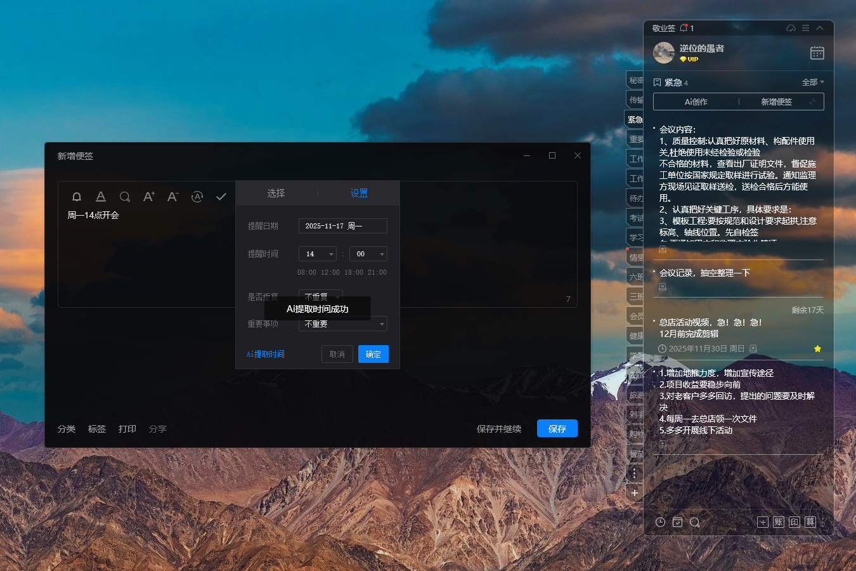Click the Ai提取时间 link
Screen dimensions: 856x571
265,354
